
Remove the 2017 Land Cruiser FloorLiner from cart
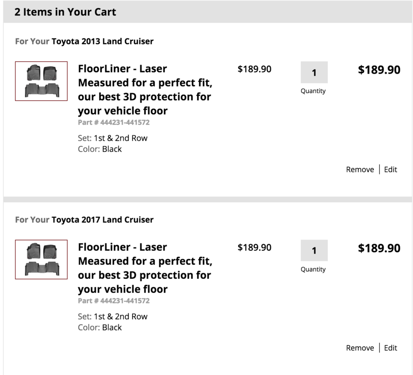(x=360, y=348)
